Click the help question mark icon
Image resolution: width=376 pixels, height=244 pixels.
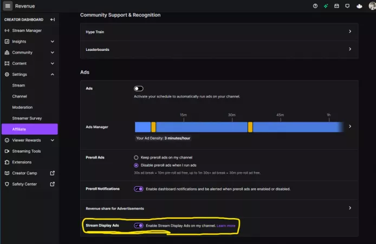pos(315,6)
